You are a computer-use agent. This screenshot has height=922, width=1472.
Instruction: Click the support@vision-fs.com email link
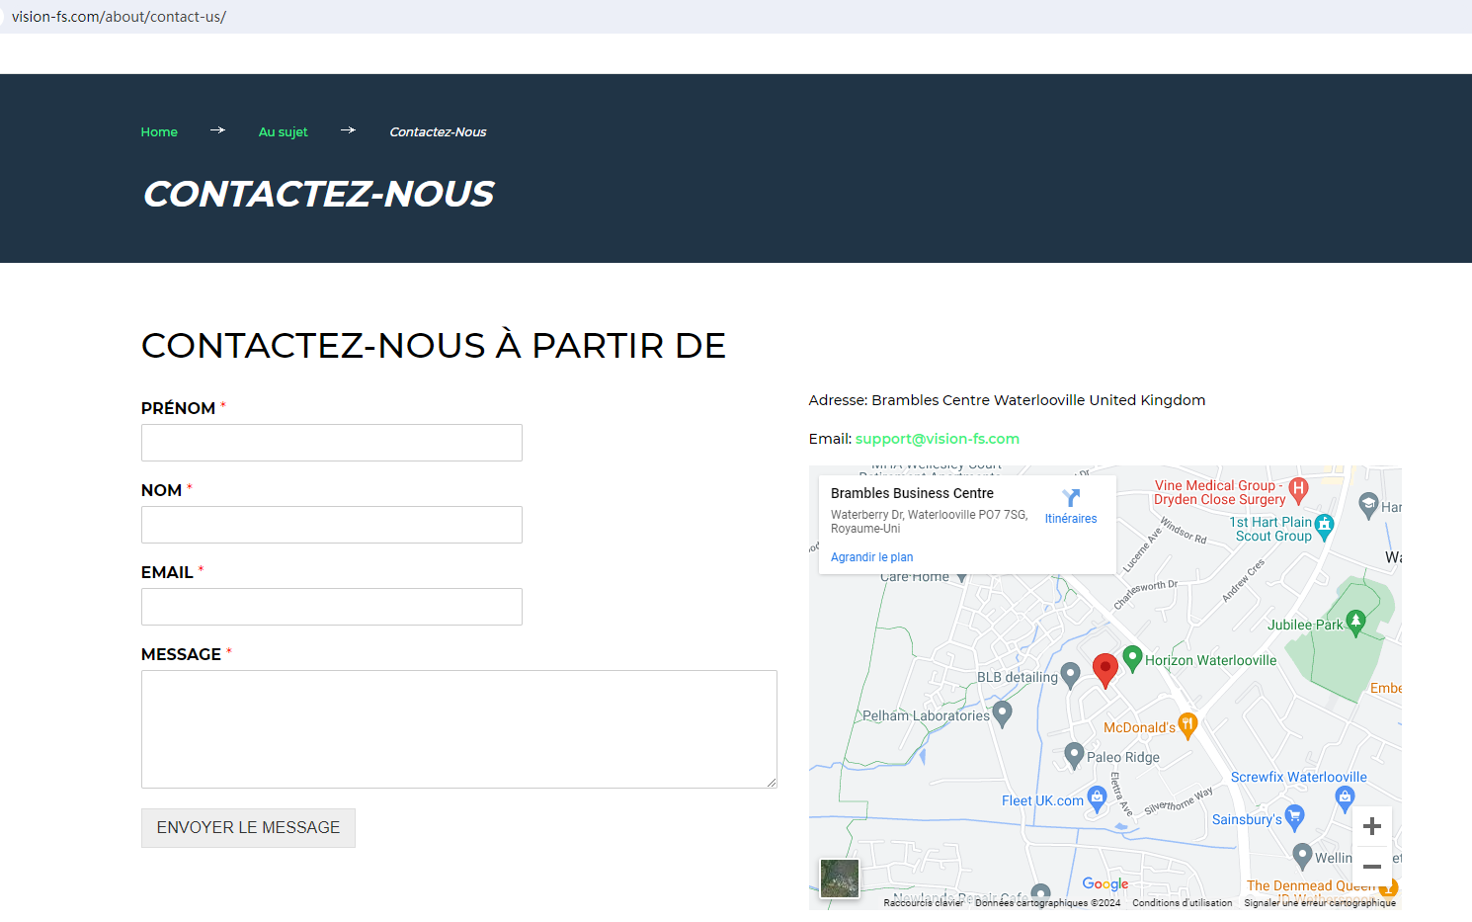[x=937, y=439]
